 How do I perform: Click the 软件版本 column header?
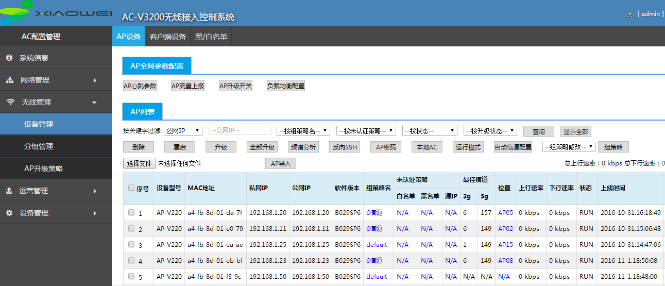(x=347, y=188)
